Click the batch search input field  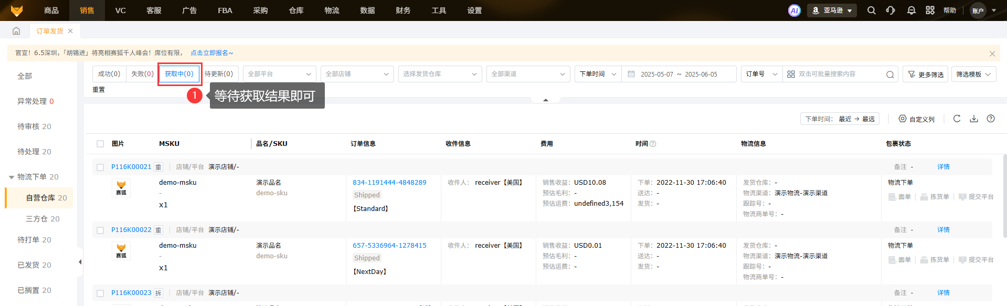[840, 74]
